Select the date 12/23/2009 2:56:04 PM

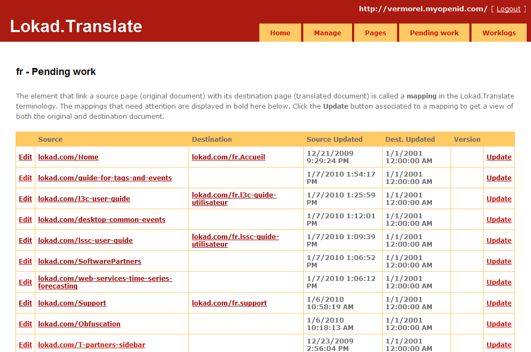pos(330,345)
